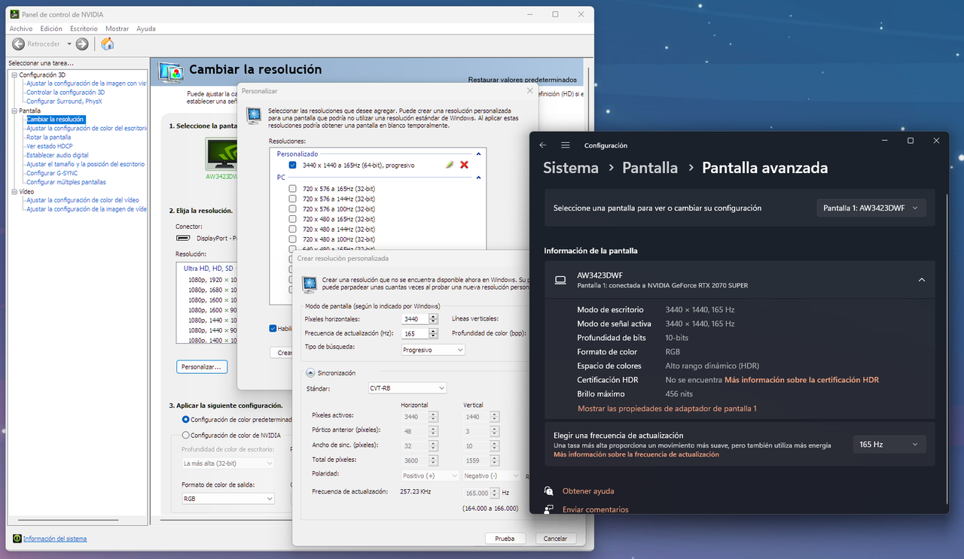Check the 720 x 576 a 165Hz resolution

[x=292, y=188]
